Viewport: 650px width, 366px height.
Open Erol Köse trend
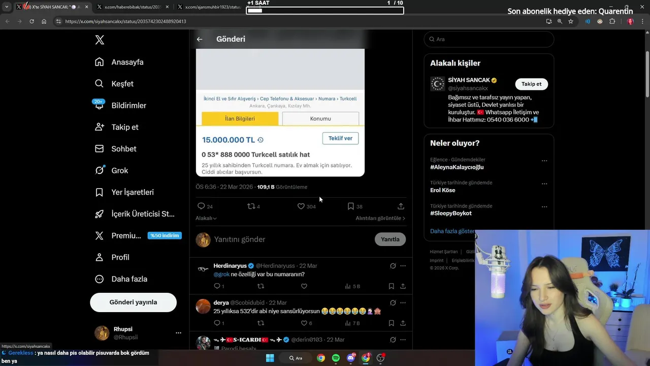[442, 190]
